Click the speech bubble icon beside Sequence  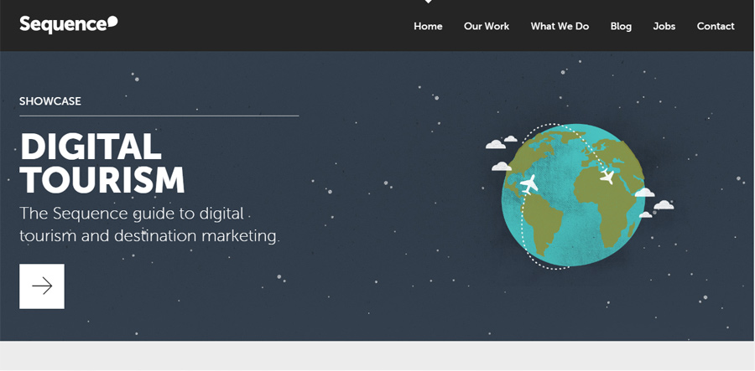pos(112,22)
